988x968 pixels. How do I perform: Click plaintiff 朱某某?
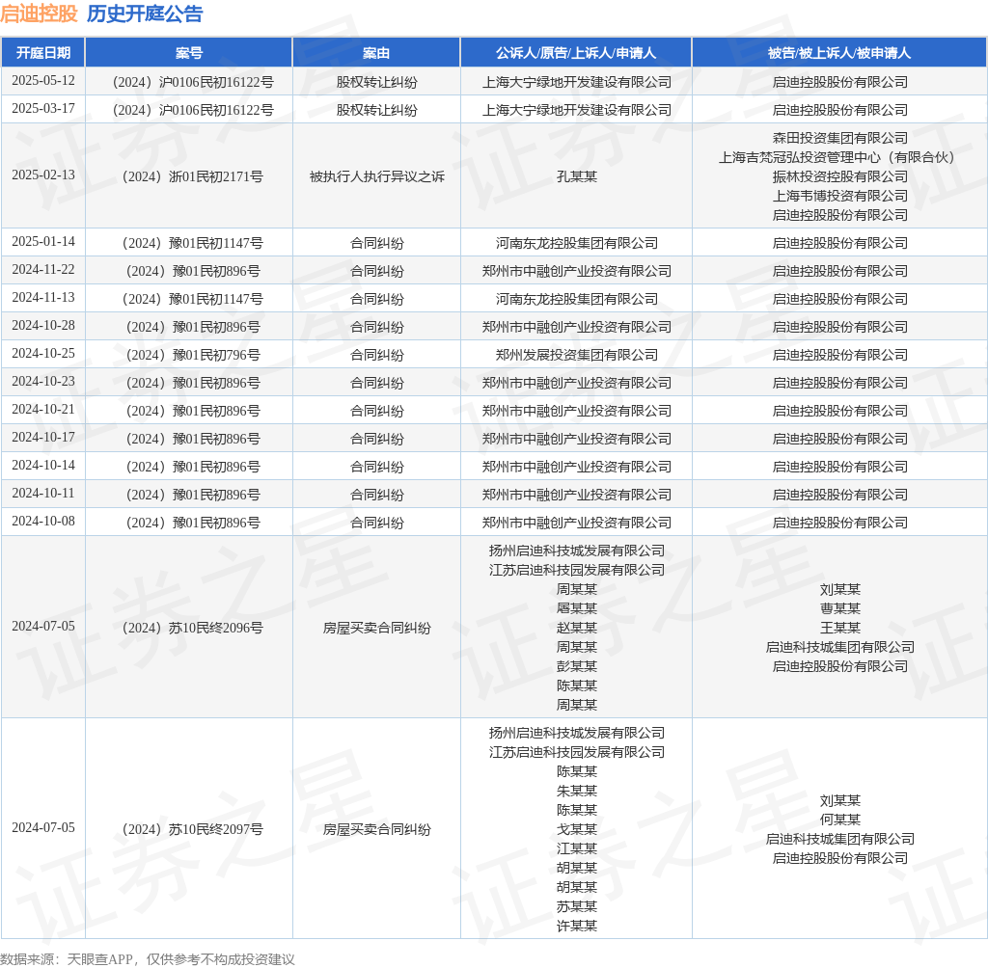[x=577, y=791]
